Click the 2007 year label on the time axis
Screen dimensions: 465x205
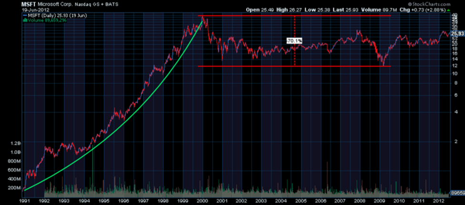pyautogui.click(x=341, y=202)
